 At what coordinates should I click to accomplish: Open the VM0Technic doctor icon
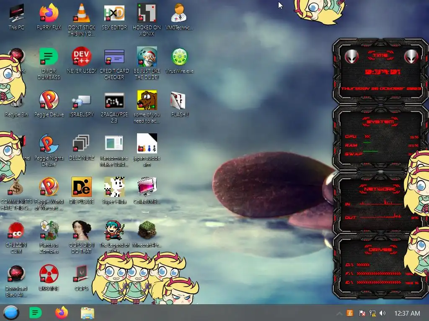pos(179,16)
